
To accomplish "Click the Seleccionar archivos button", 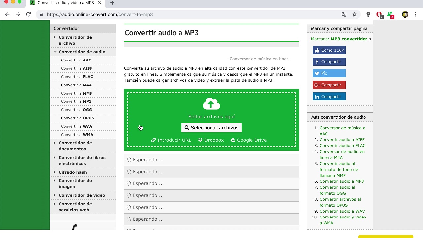I will 211,128.
